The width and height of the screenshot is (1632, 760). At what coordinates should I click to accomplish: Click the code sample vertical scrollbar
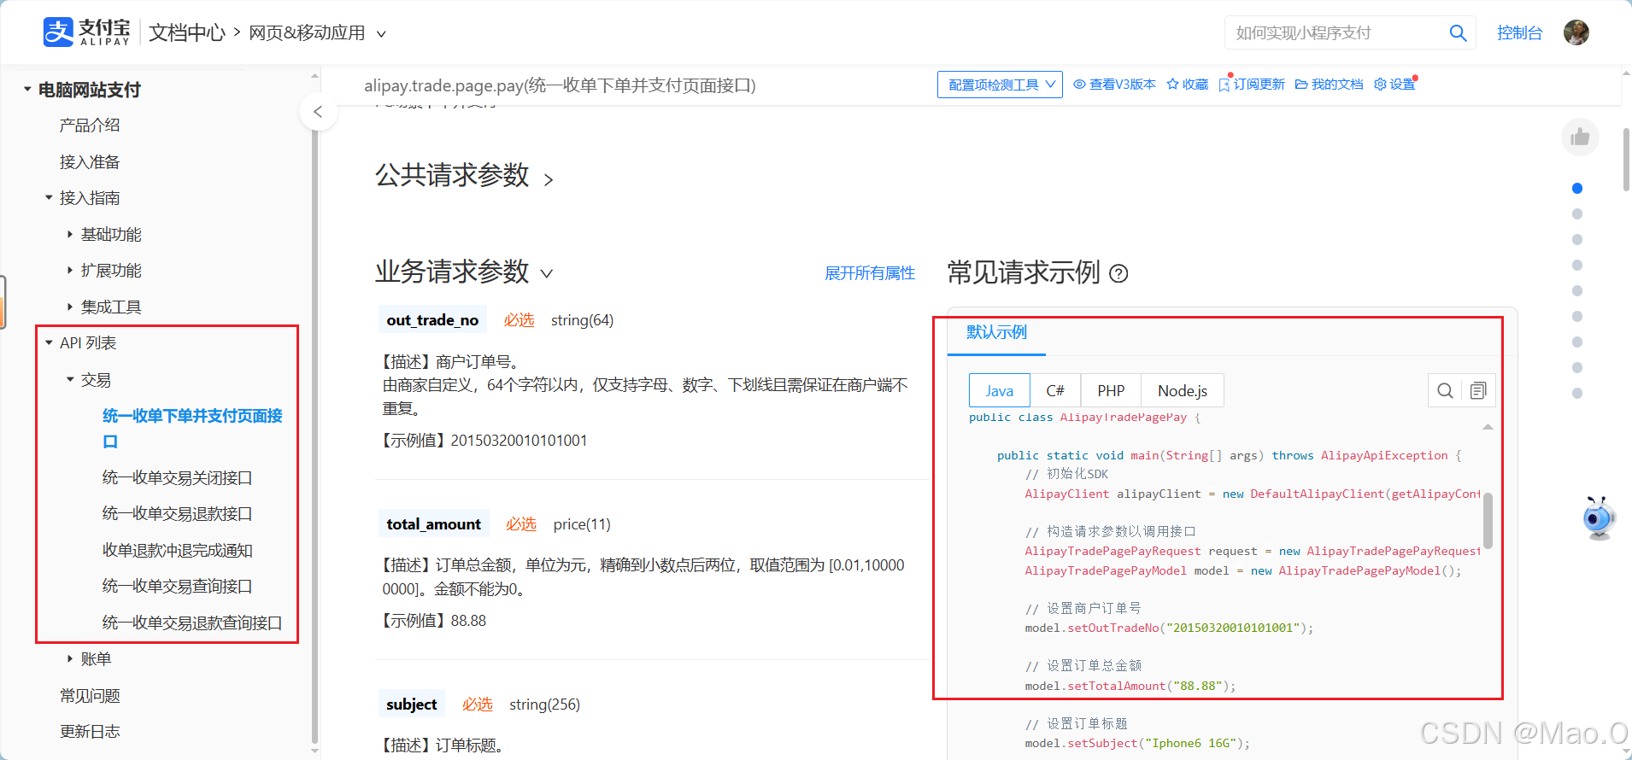(1488, 520)
